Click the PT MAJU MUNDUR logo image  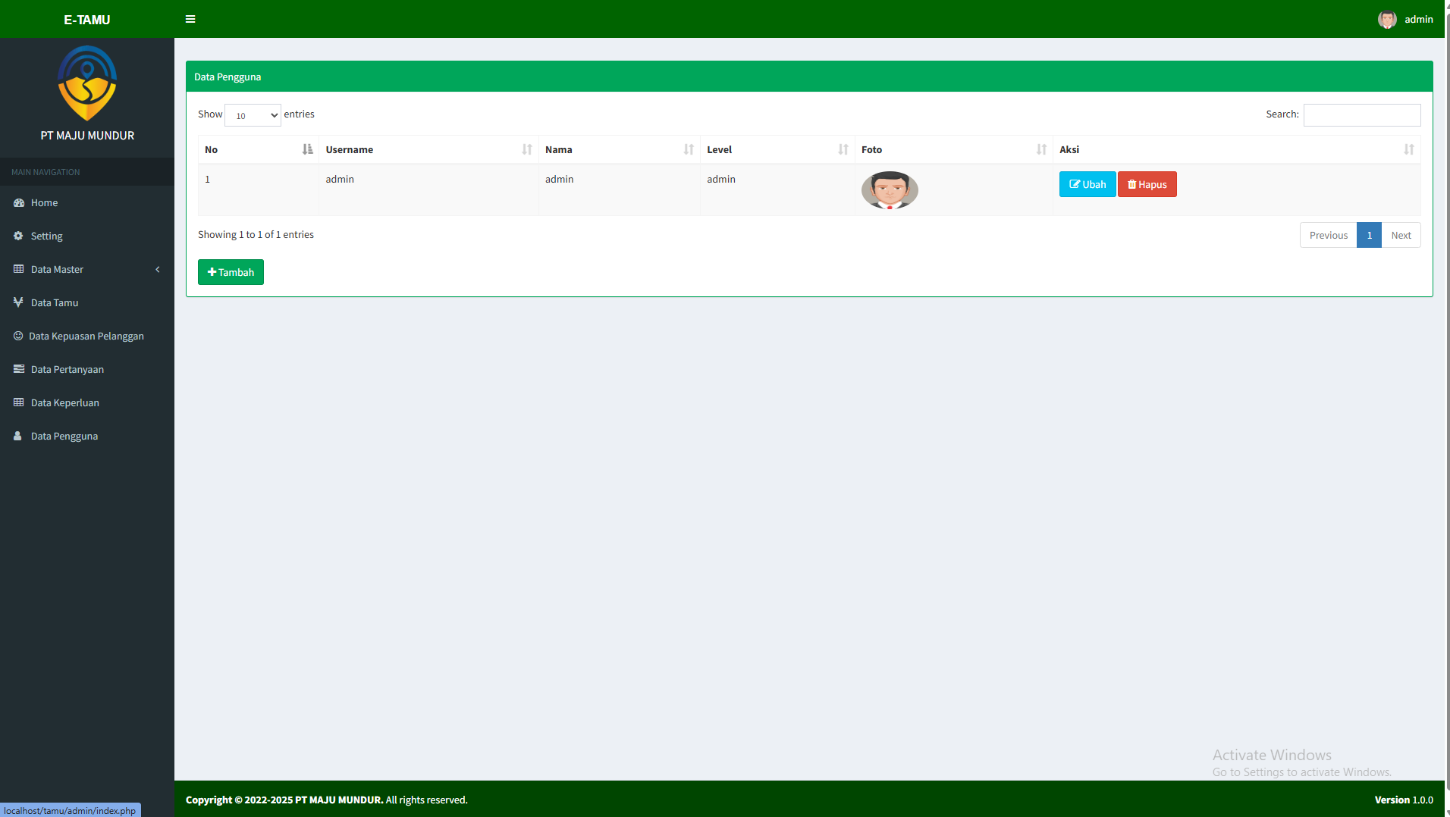click(x=87, y=83)
